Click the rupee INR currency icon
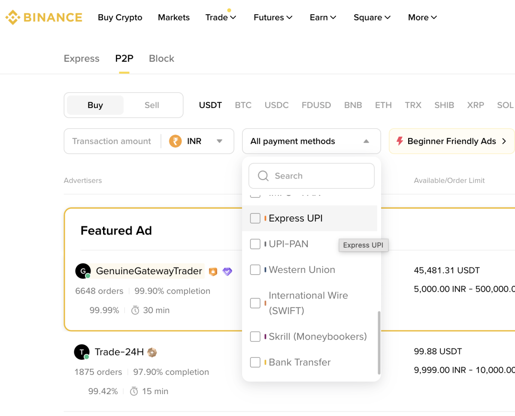This screenshot has width=515, height=416. pyautogui.click(x=175, y=141)
